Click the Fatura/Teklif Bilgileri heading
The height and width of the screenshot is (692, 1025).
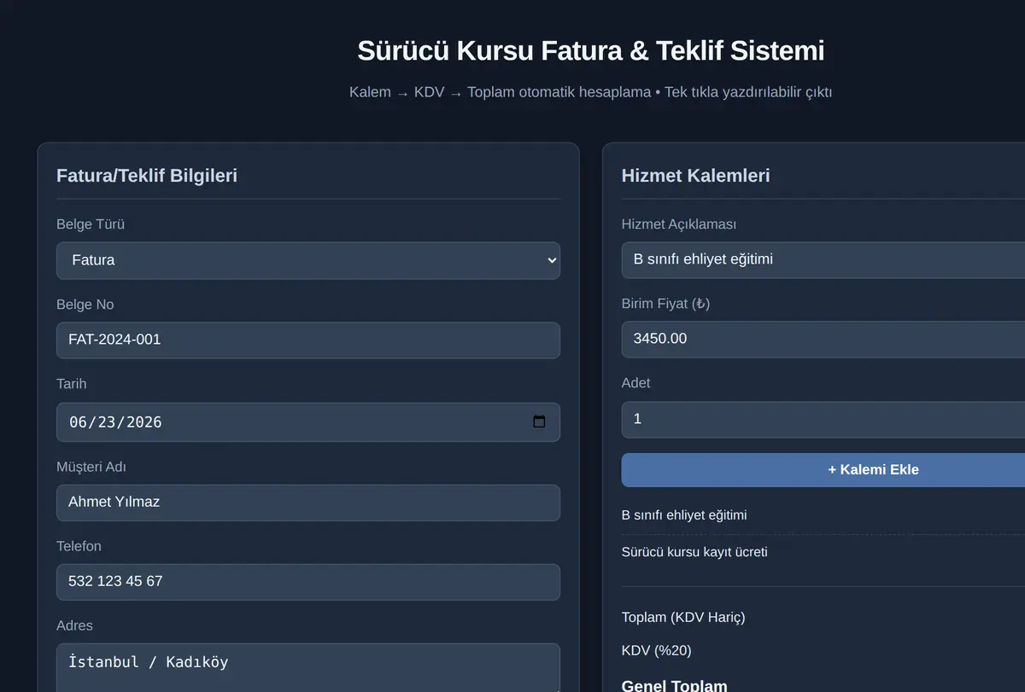[147, 176]
